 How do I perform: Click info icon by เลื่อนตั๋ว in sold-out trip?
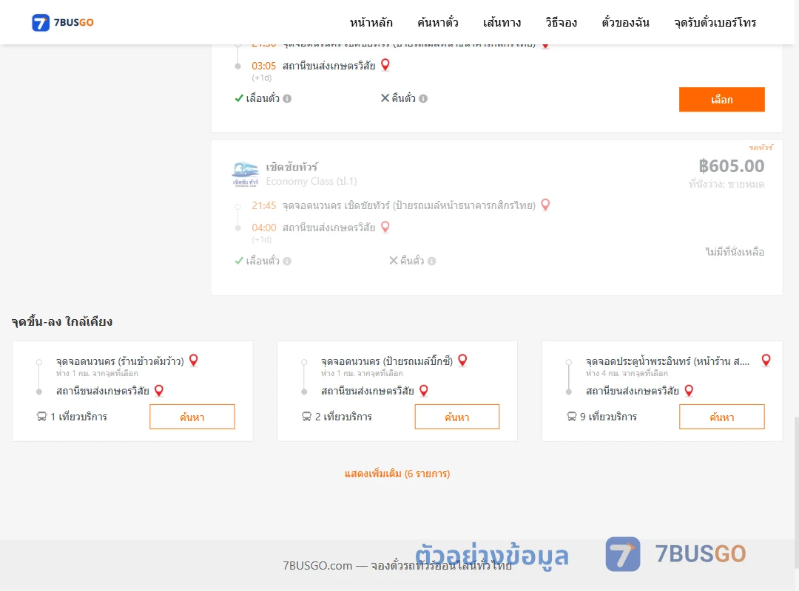287,261
